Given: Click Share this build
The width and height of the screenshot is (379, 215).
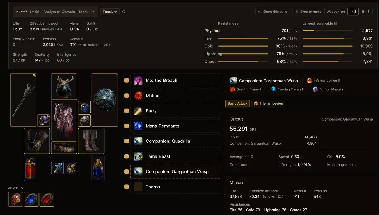Looking at the screenshot, I should click(273, 12).
